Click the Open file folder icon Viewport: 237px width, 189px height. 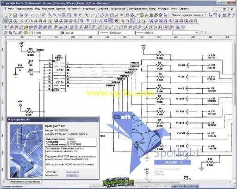pyautogui.click(x=10, y=15)
